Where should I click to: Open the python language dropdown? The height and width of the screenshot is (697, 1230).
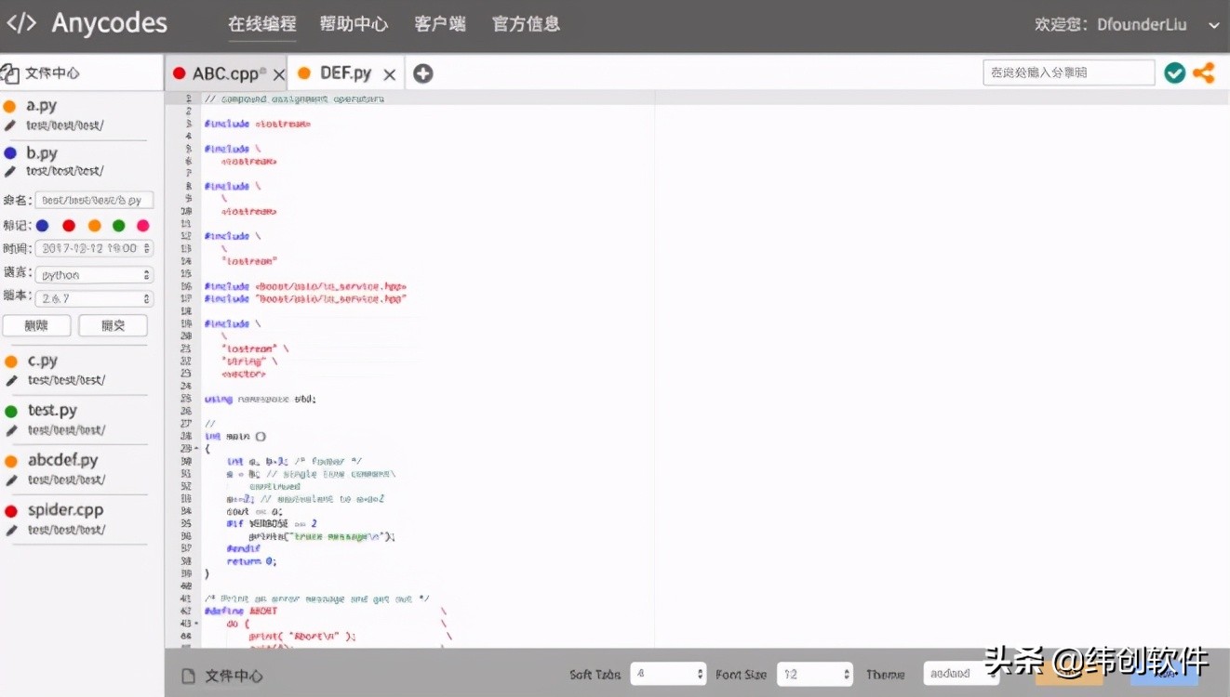pos(94,275)
